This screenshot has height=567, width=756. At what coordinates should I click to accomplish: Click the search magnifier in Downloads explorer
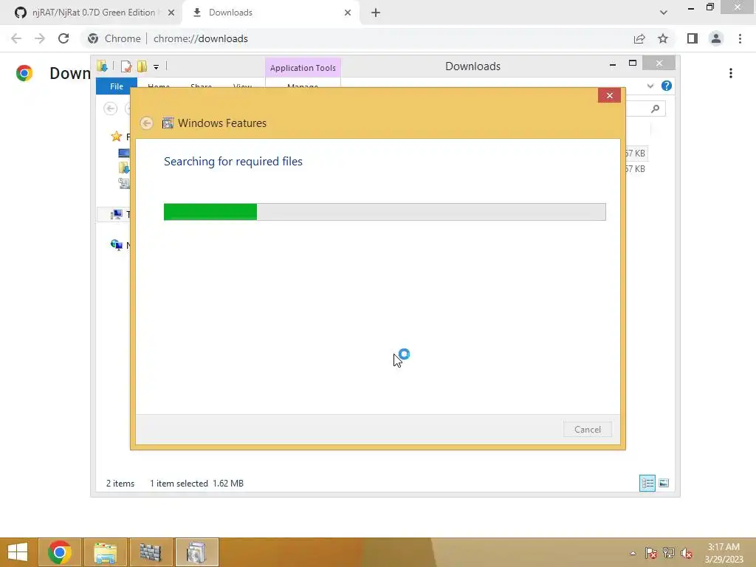656,109
